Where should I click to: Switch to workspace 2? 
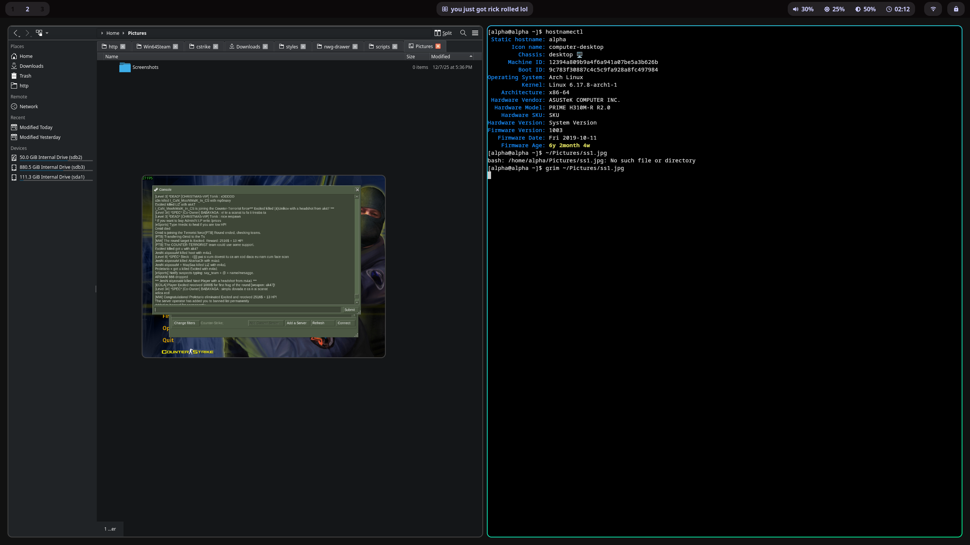tap(27, 9)
